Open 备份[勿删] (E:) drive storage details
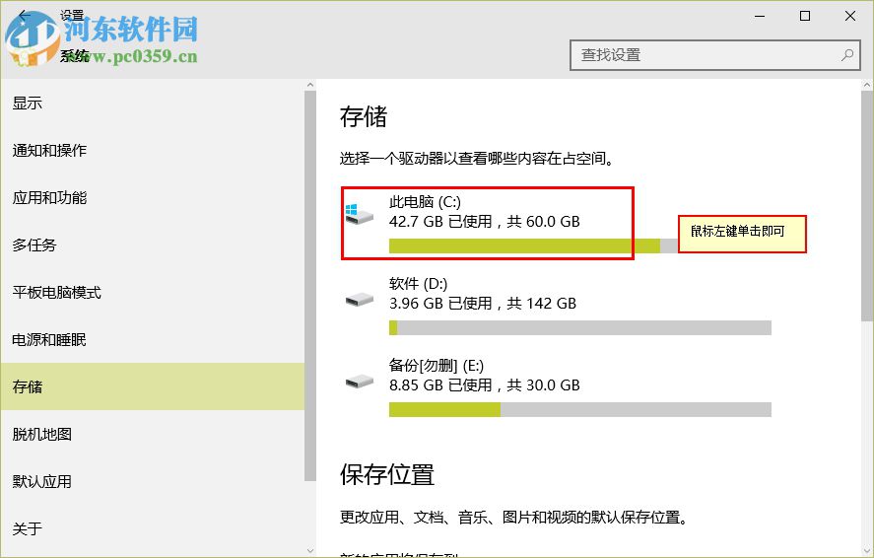 click(x=556, y=388)
